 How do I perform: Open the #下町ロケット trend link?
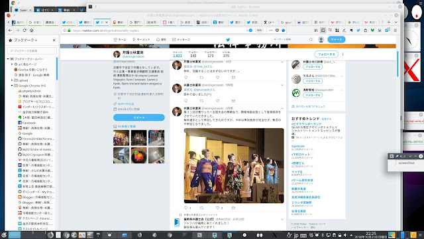pos(301,155)
